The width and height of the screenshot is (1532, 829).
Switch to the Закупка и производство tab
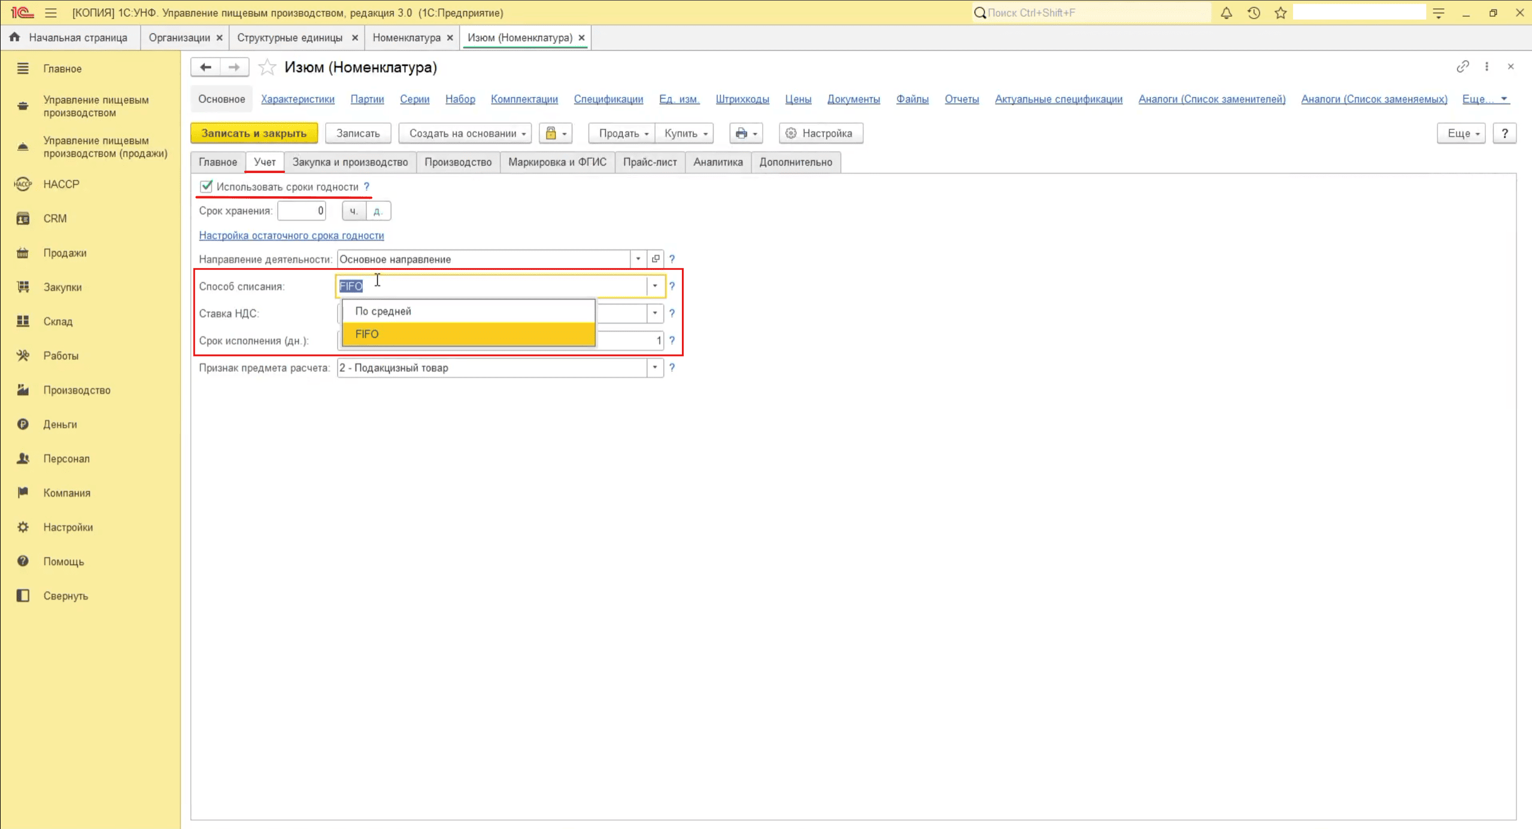pyautogui.click(x=350, y=162)
